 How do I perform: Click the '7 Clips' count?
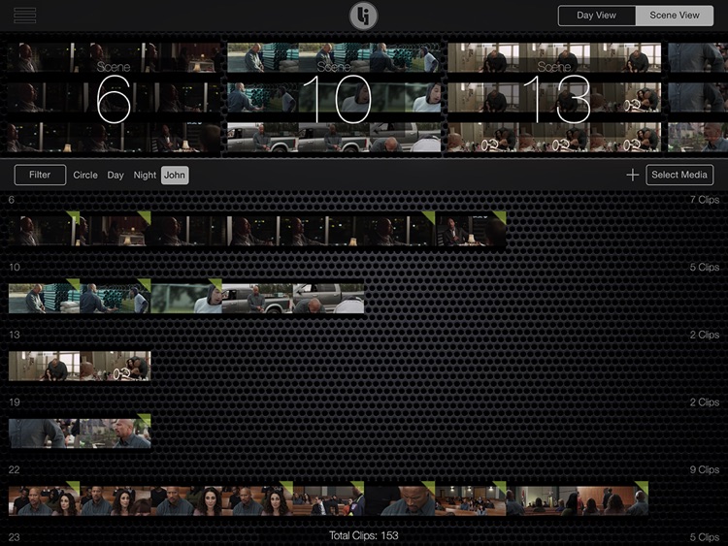(705, 200)
